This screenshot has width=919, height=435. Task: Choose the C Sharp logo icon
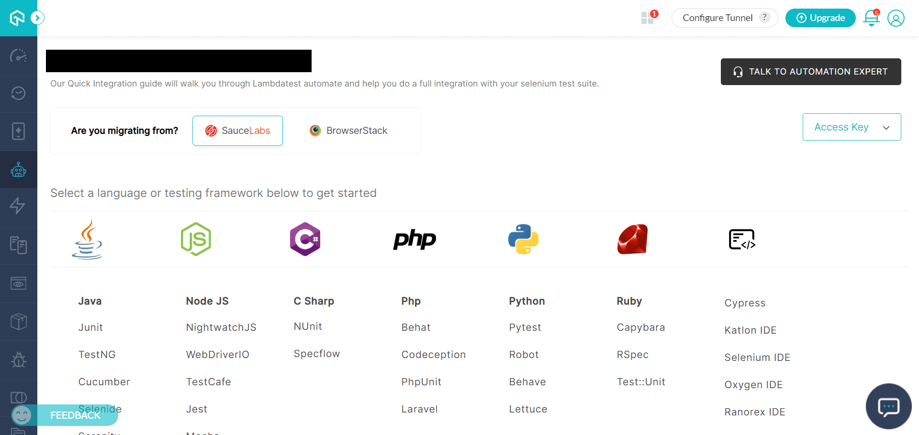coord(305,239)
